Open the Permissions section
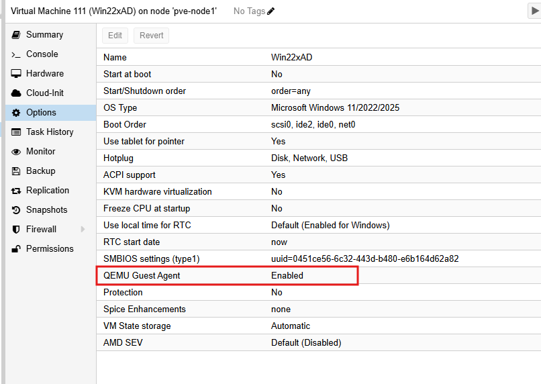The height and width of the screenshot is (384, 541). coord(49,249)
